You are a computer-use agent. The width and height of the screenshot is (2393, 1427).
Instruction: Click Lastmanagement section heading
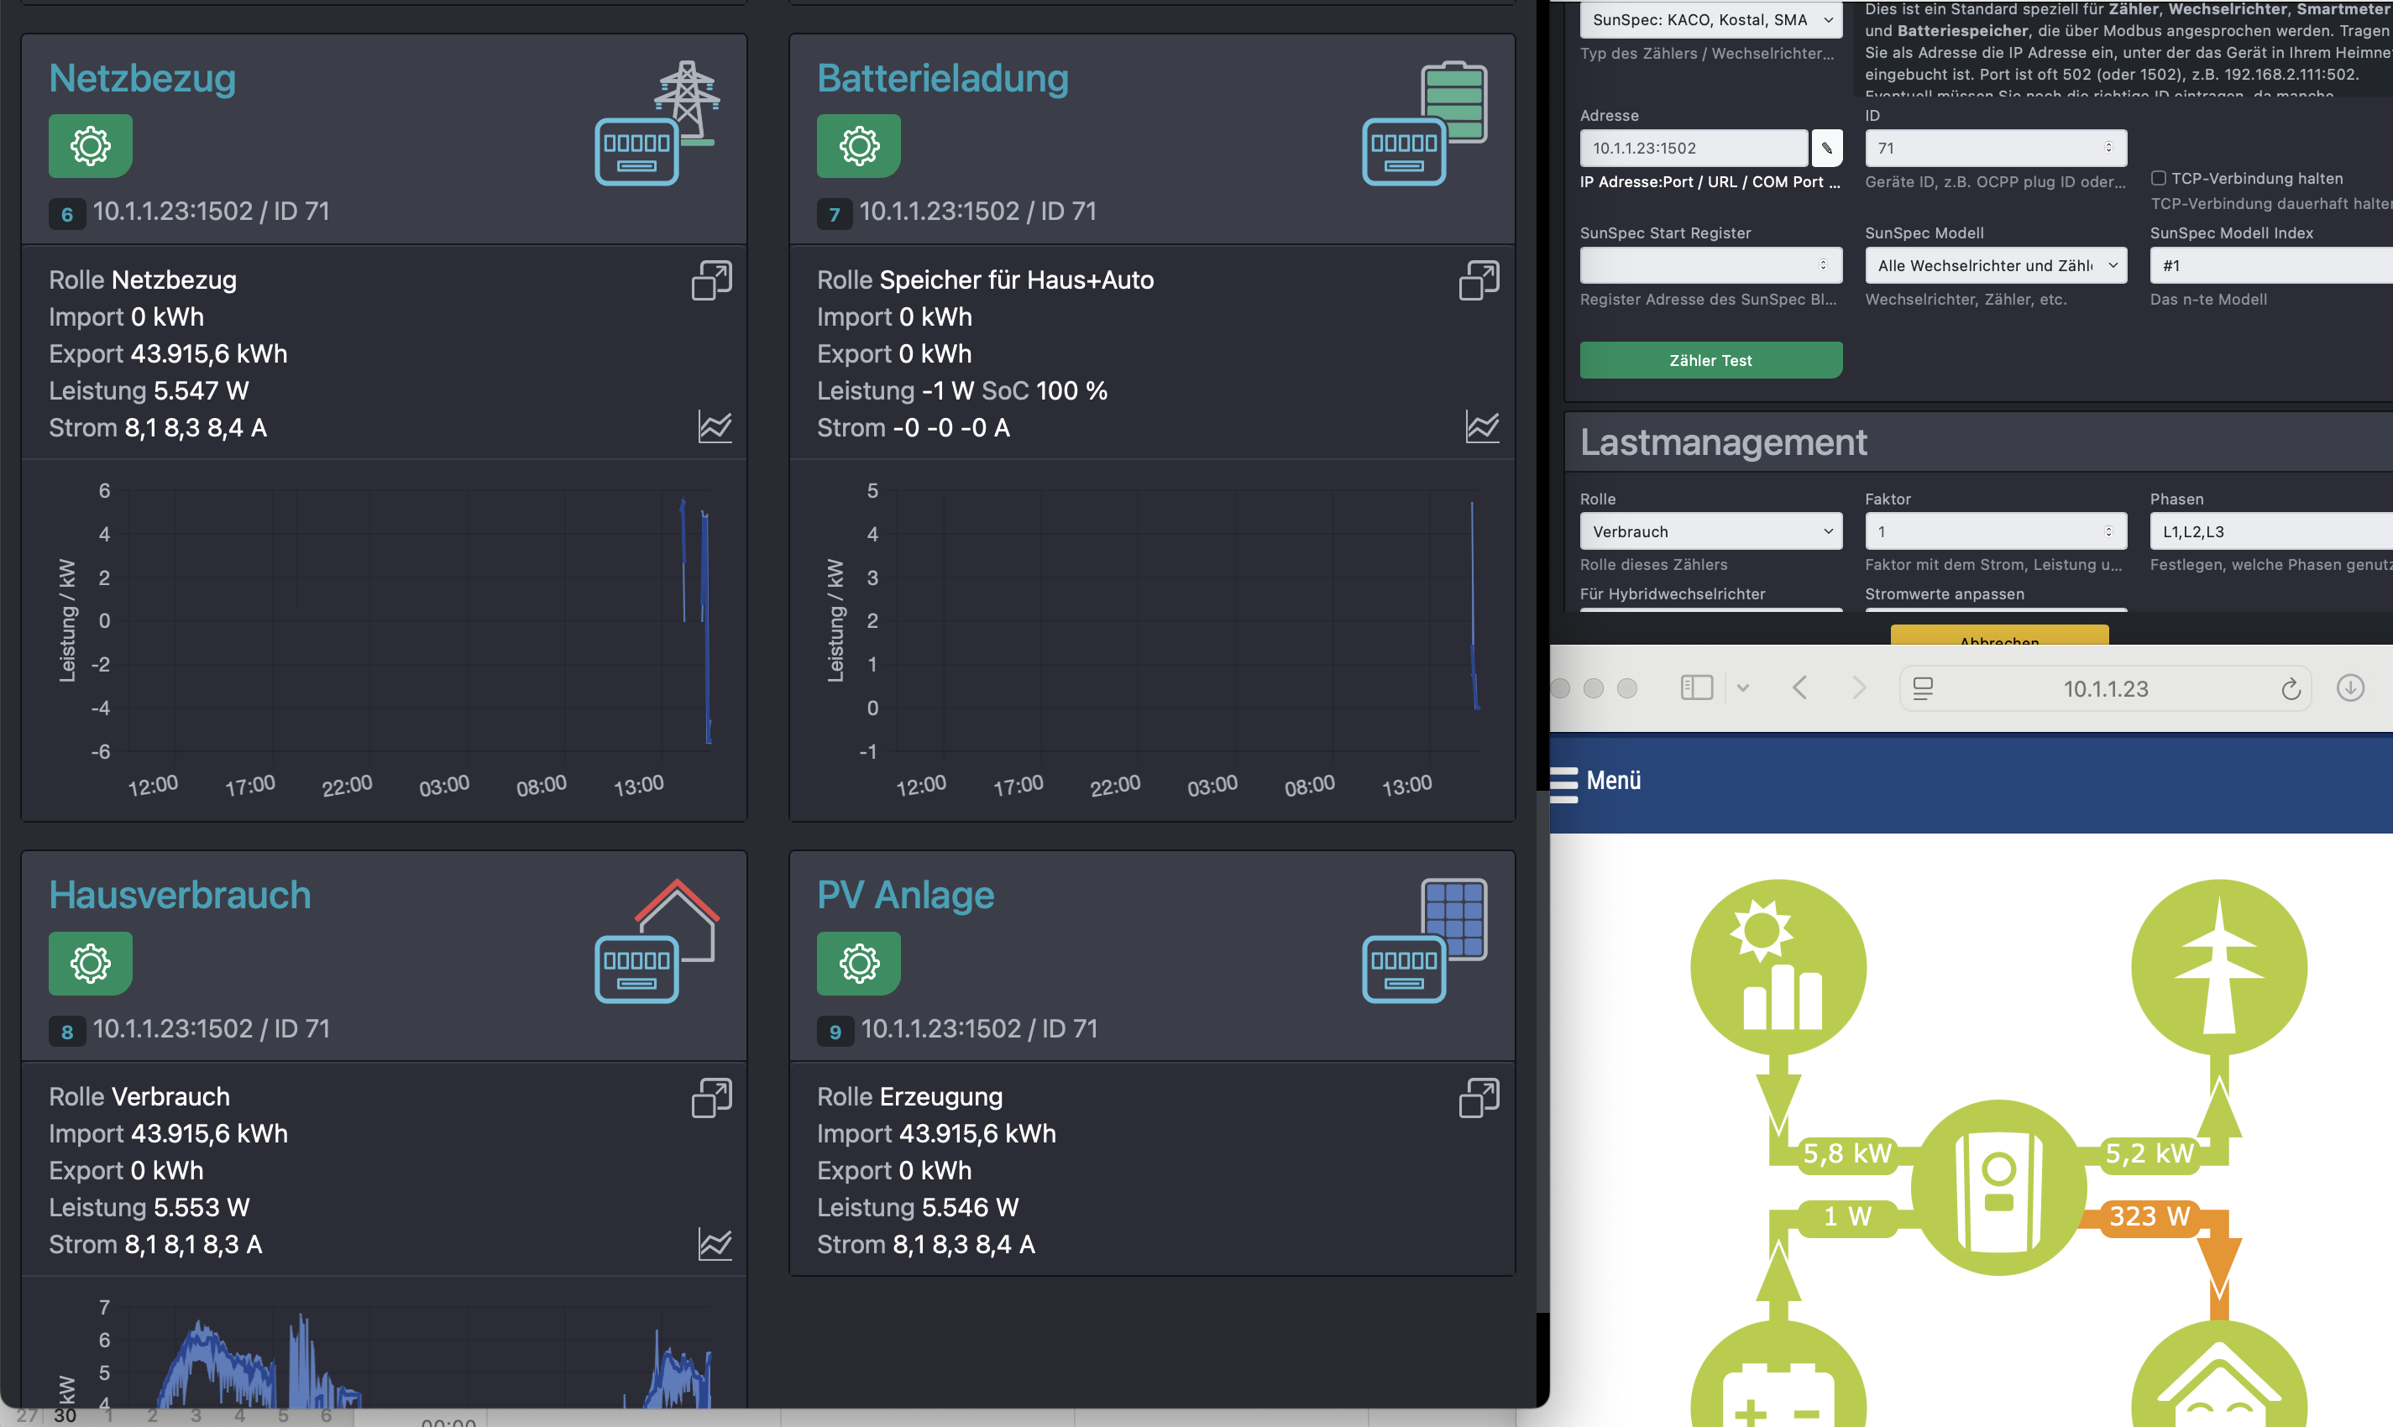tap(1724, 442)
